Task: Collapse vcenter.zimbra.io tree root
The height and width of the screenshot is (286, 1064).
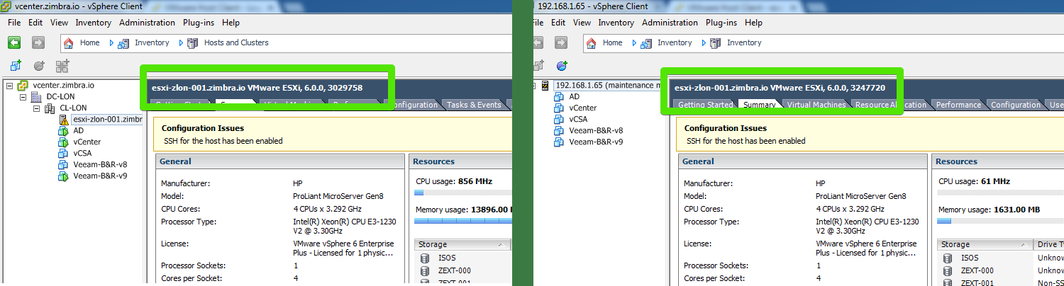Action: point(10,85)
